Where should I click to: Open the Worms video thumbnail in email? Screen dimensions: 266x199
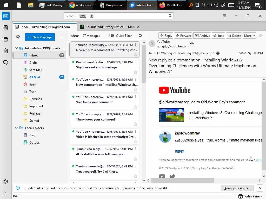click(x=171, y=115)
